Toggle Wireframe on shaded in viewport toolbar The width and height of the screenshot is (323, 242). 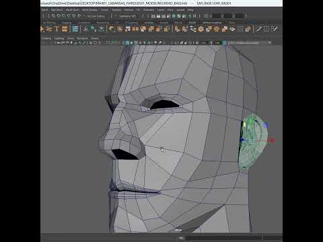pyautogui.click(x=136, y=42)
